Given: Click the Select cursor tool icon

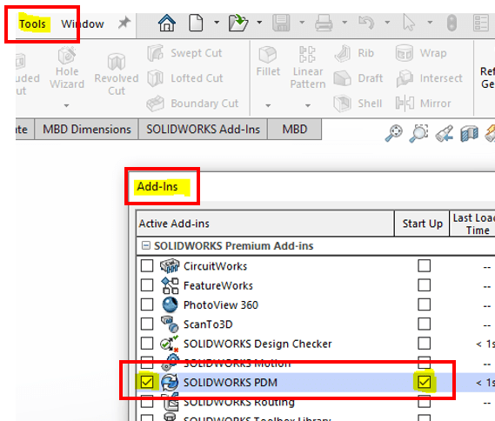Looking at the screenshot, I should [409, 23].
